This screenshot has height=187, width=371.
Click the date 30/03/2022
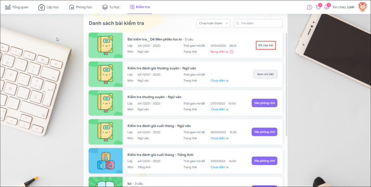click(x=218, y=132)
